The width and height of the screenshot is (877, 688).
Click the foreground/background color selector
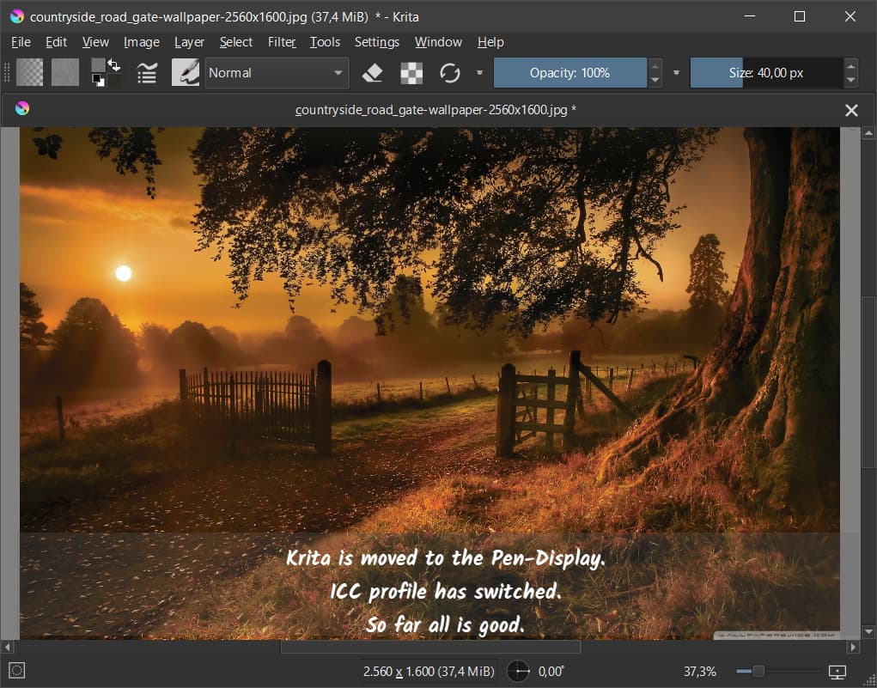tap(106, 73)
